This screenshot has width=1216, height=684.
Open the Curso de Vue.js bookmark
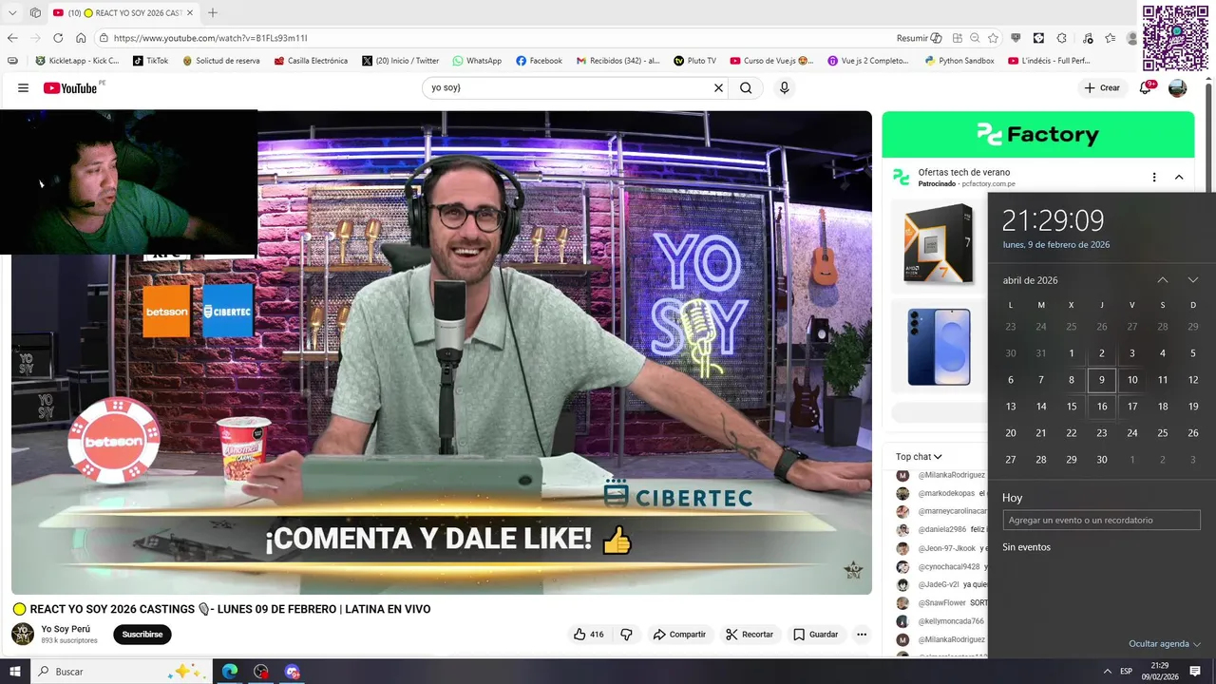point(771,60)
